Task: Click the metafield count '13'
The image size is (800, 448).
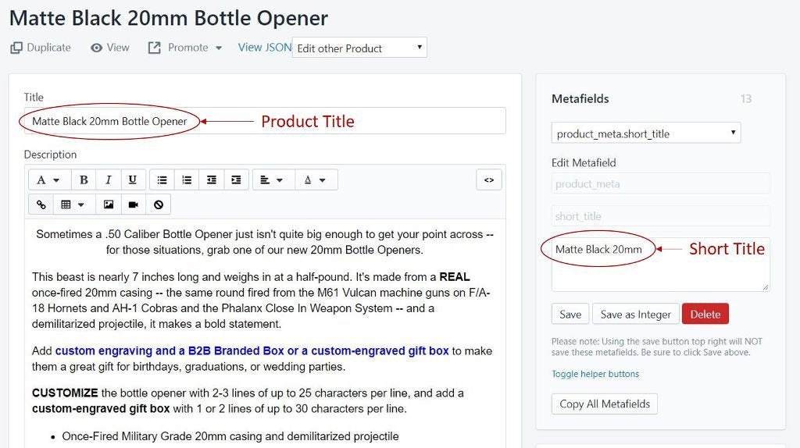Action: click(x=746, y=99)
